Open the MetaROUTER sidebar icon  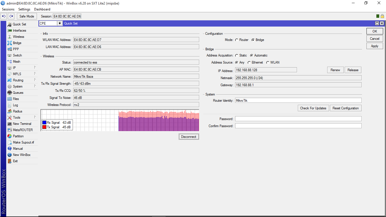10,130
